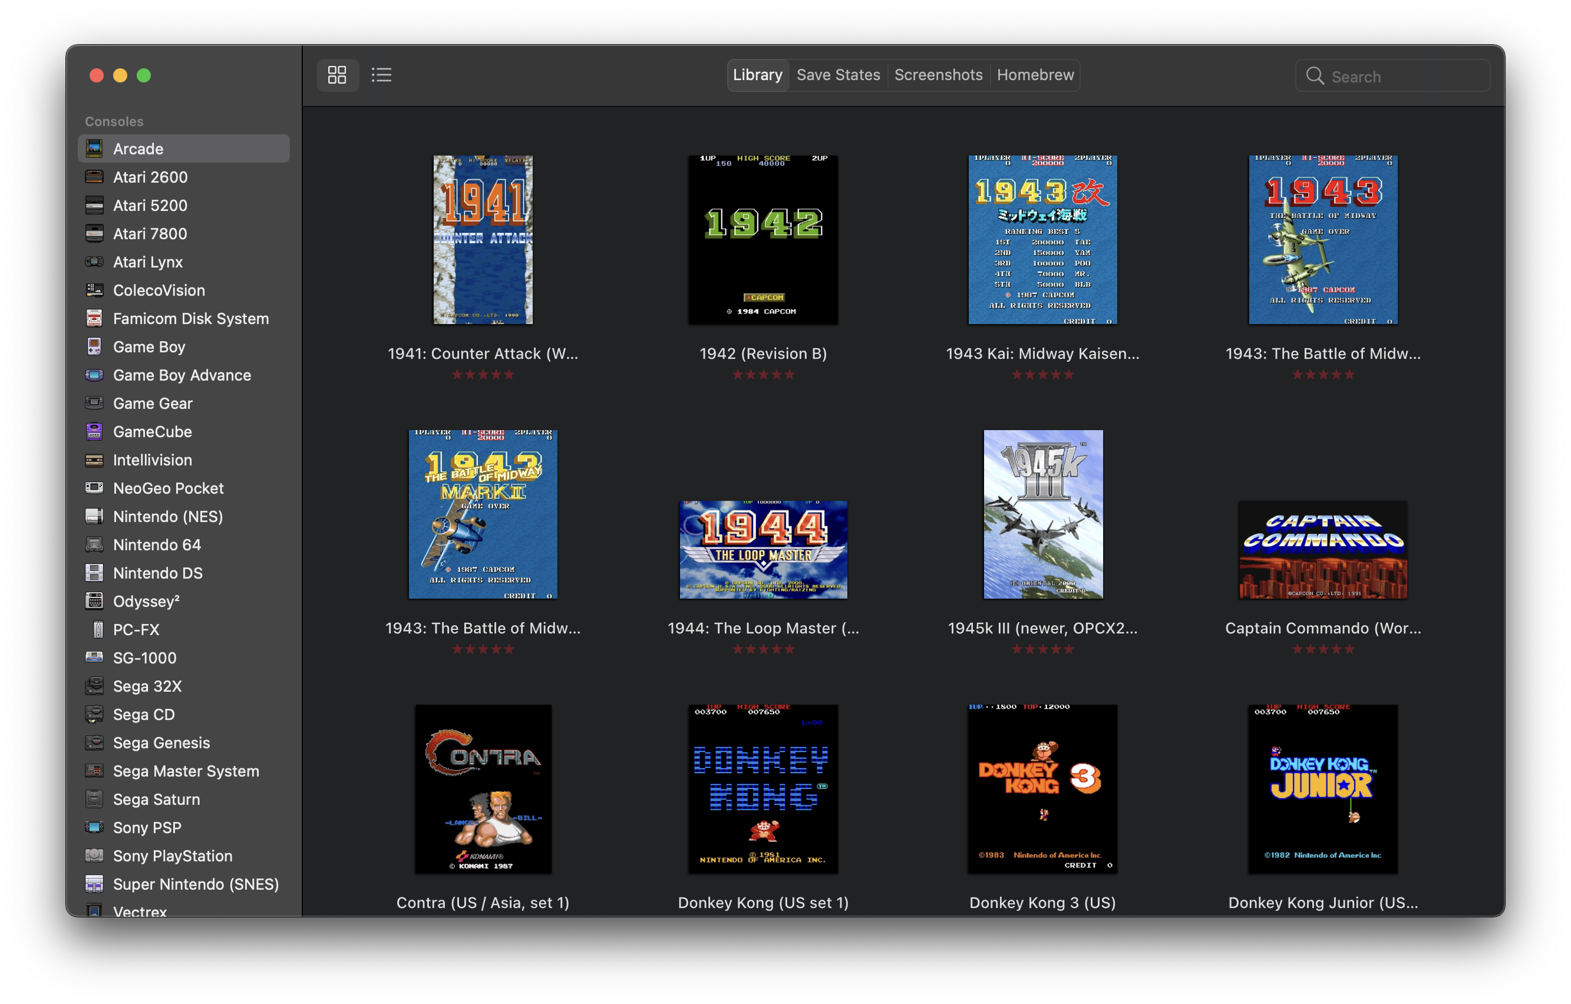Click the Sony PSP sidebar icon

(x=94, y=828)
